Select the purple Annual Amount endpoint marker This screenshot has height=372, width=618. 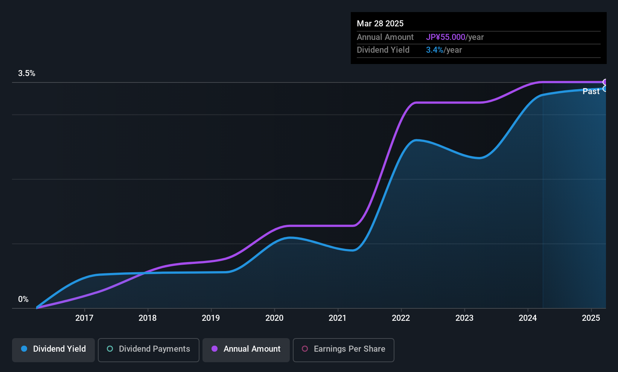point(605,82)
